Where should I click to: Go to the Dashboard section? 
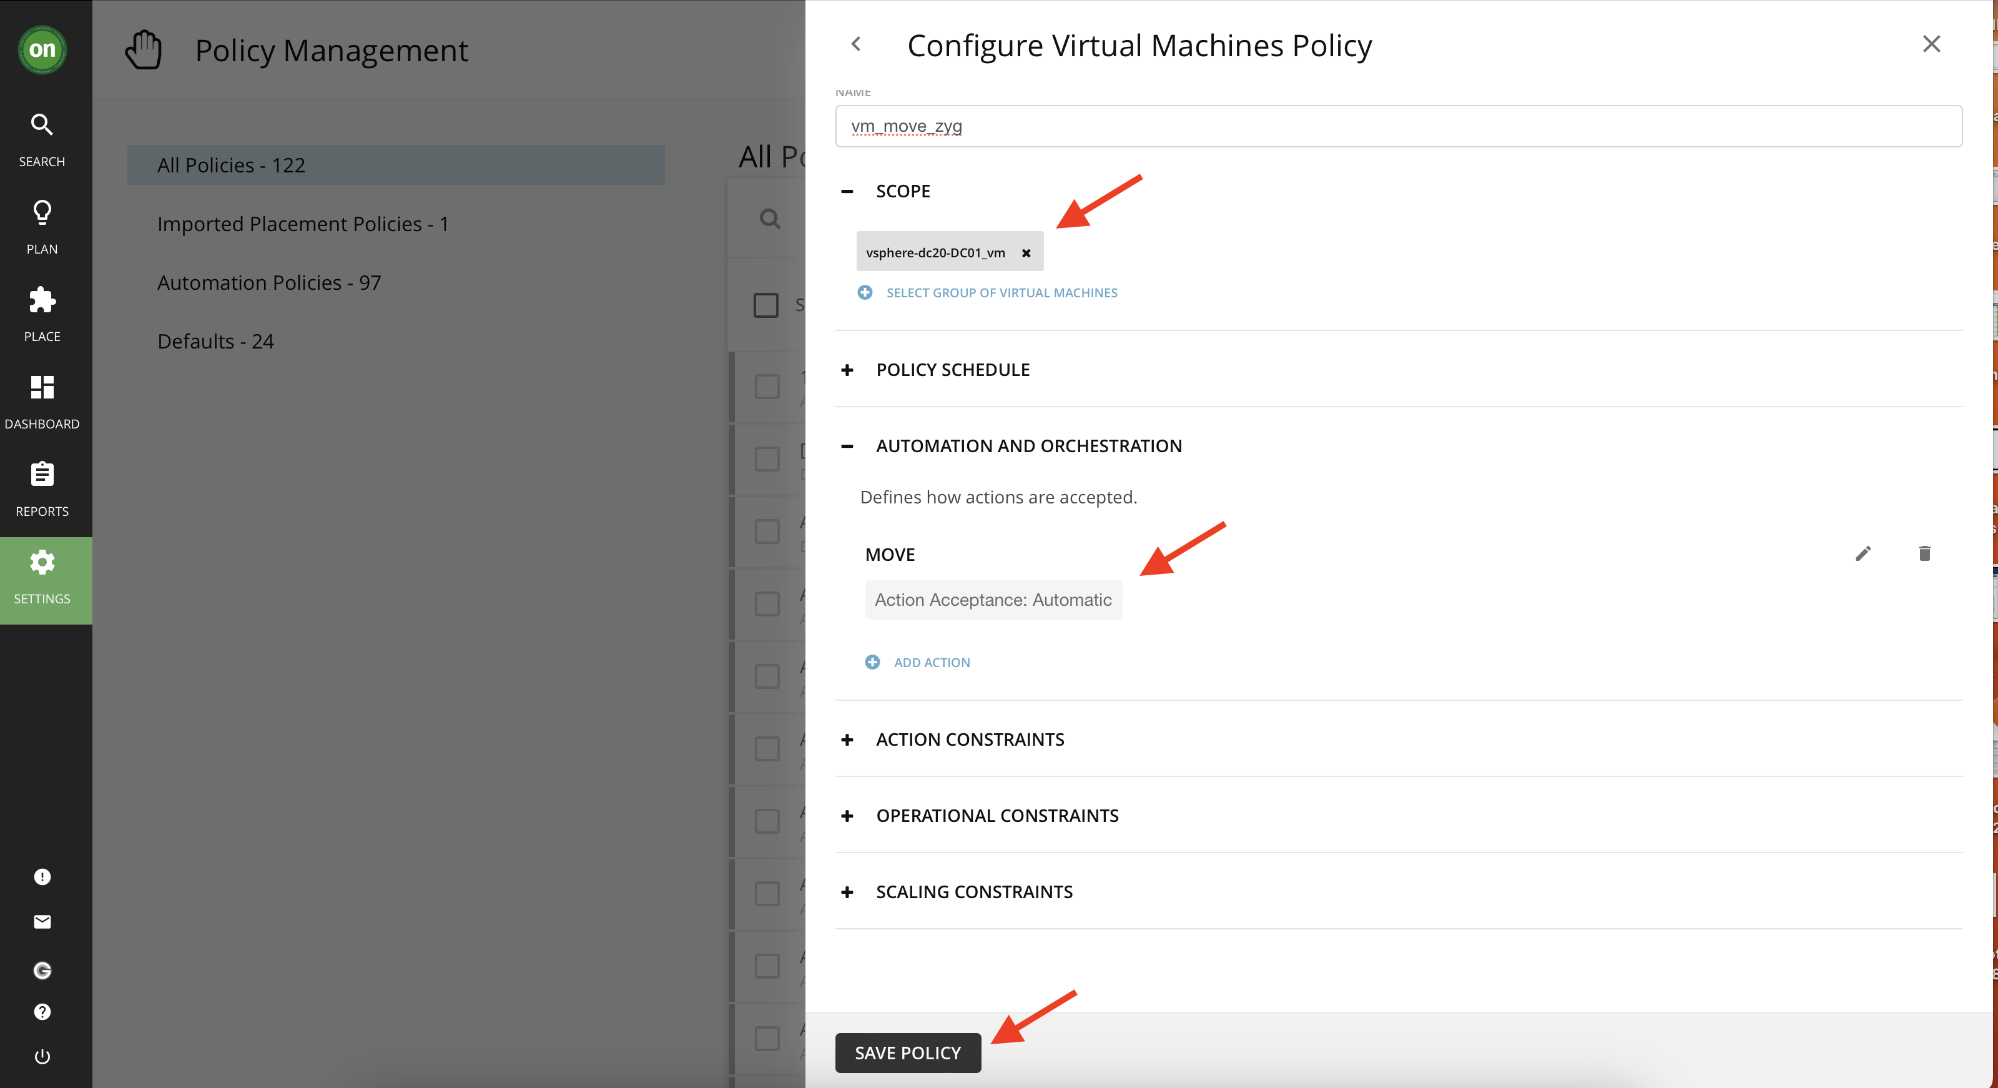click(x=42, y=401)
